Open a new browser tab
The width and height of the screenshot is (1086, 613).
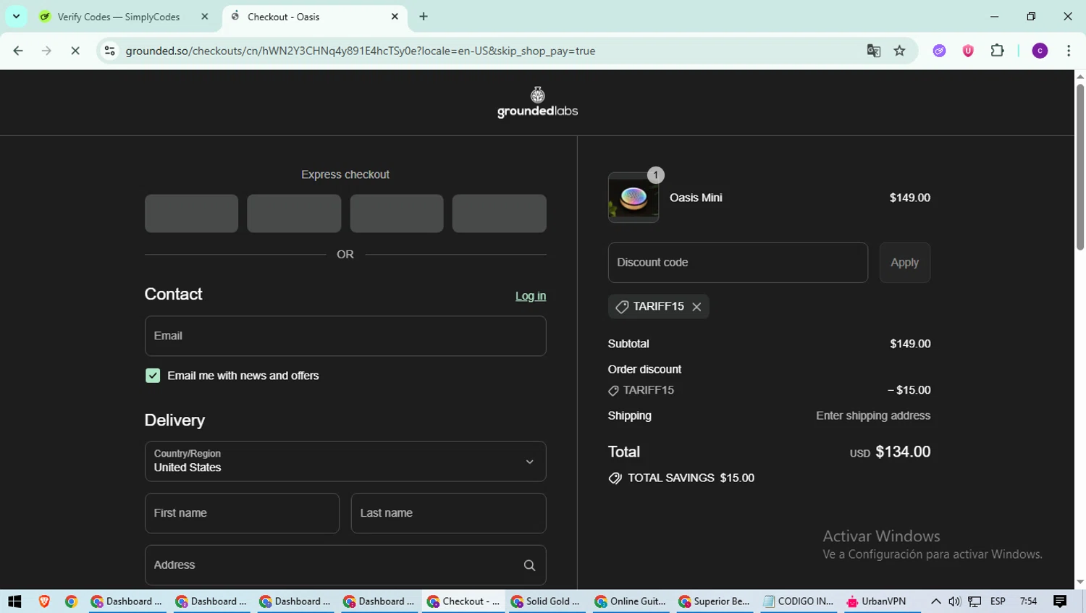tap(424, 17)
